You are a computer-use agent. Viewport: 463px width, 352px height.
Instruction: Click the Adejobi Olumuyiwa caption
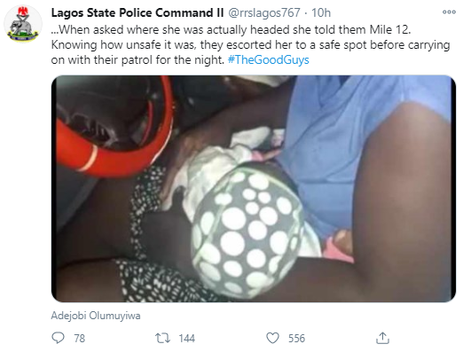96,316
